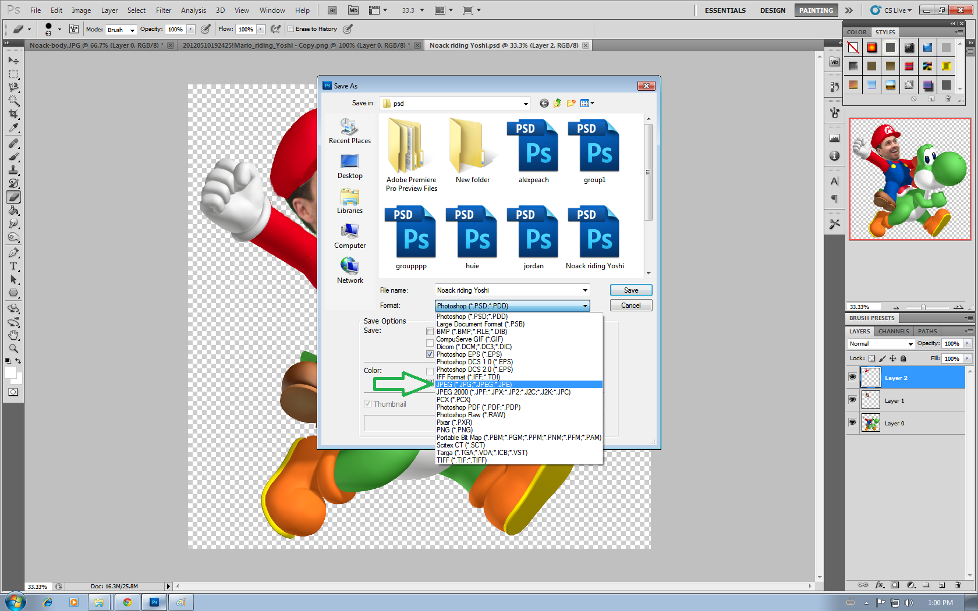Open the Filter menu
The height and width of the screenshot is (611, 978).
[x=164, y=10]
